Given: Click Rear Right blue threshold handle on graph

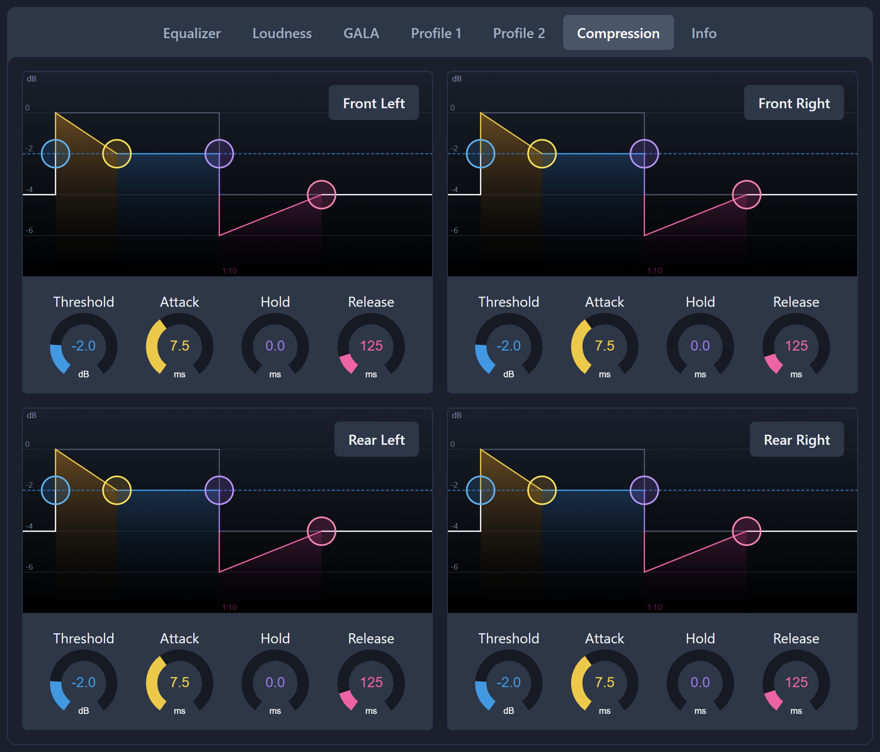Looking at the screenshot, I should [481, 490].
